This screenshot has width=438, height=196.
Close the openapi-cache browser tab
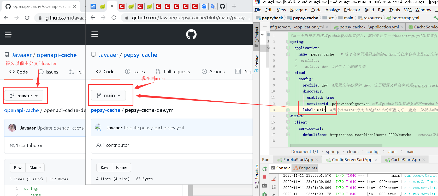(x=75, y=6)
